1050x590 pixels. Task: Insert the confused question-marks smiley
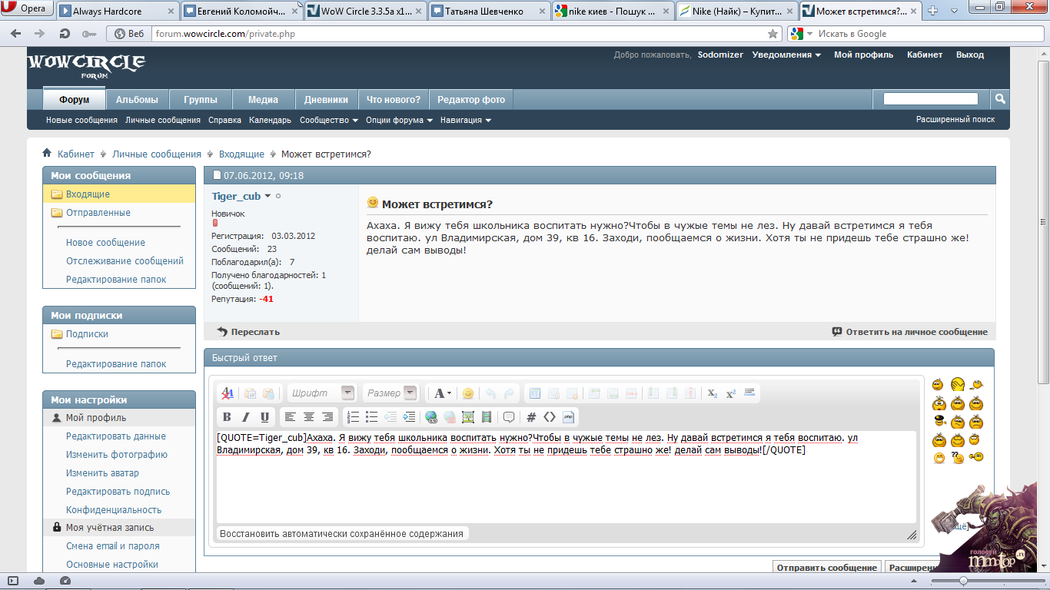click(x=957, y=457)
